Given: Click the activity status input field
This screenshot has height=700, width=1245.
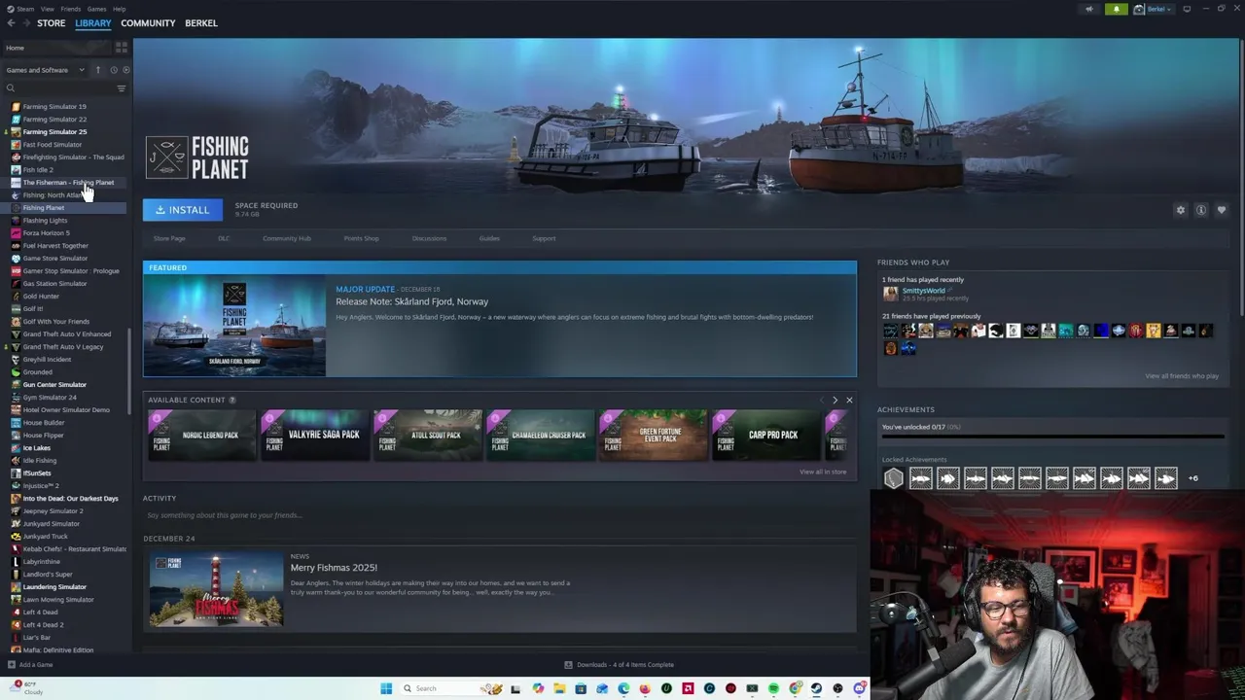Looking at the screenshot, I should [x=499, y=515].
